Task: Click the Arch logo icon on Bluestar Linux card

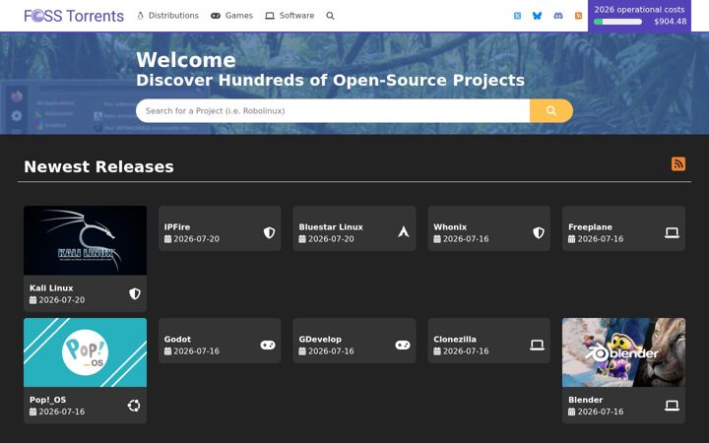Action: click(x=404, y=232)
